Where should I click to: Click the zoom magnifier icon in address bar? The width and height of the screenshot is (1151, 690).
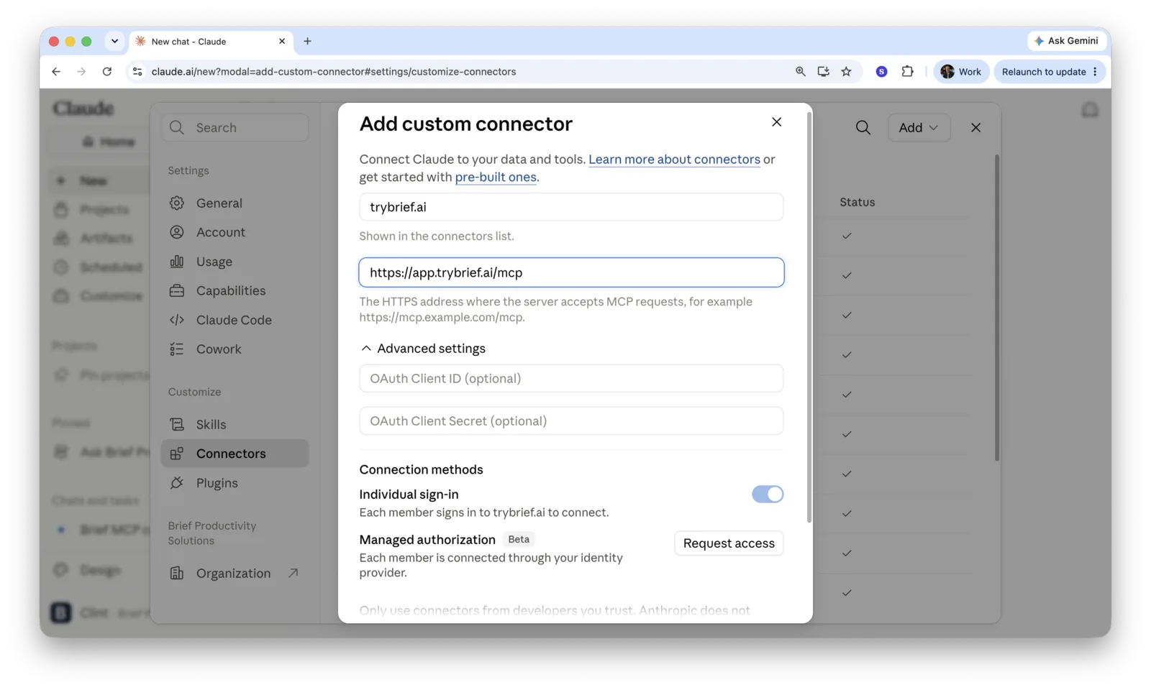coord(800,71)
